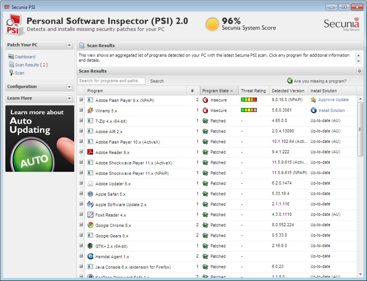Sort by the Threat Rating column
Viewport: 367px width, 281px height.
(253, 91)
